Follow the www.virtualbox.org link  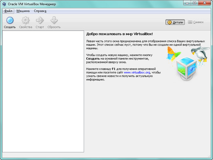137,73
